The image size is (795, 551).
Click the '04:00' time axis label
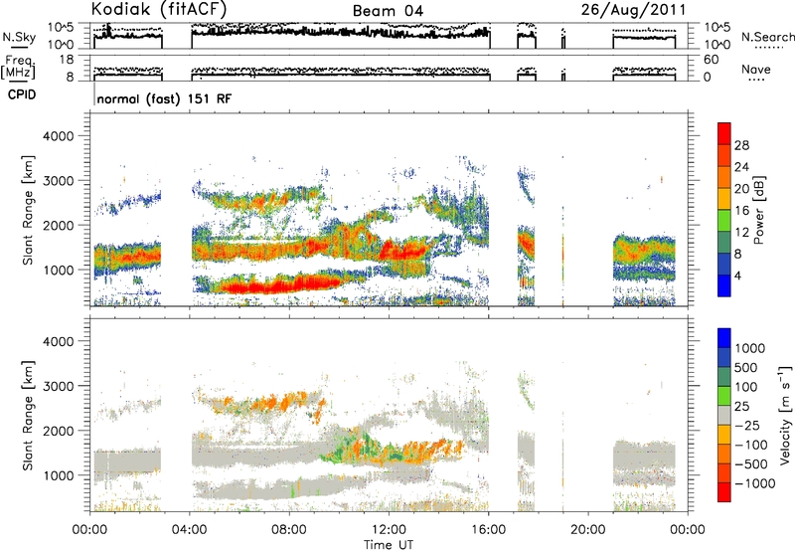(x=189, y=530)
